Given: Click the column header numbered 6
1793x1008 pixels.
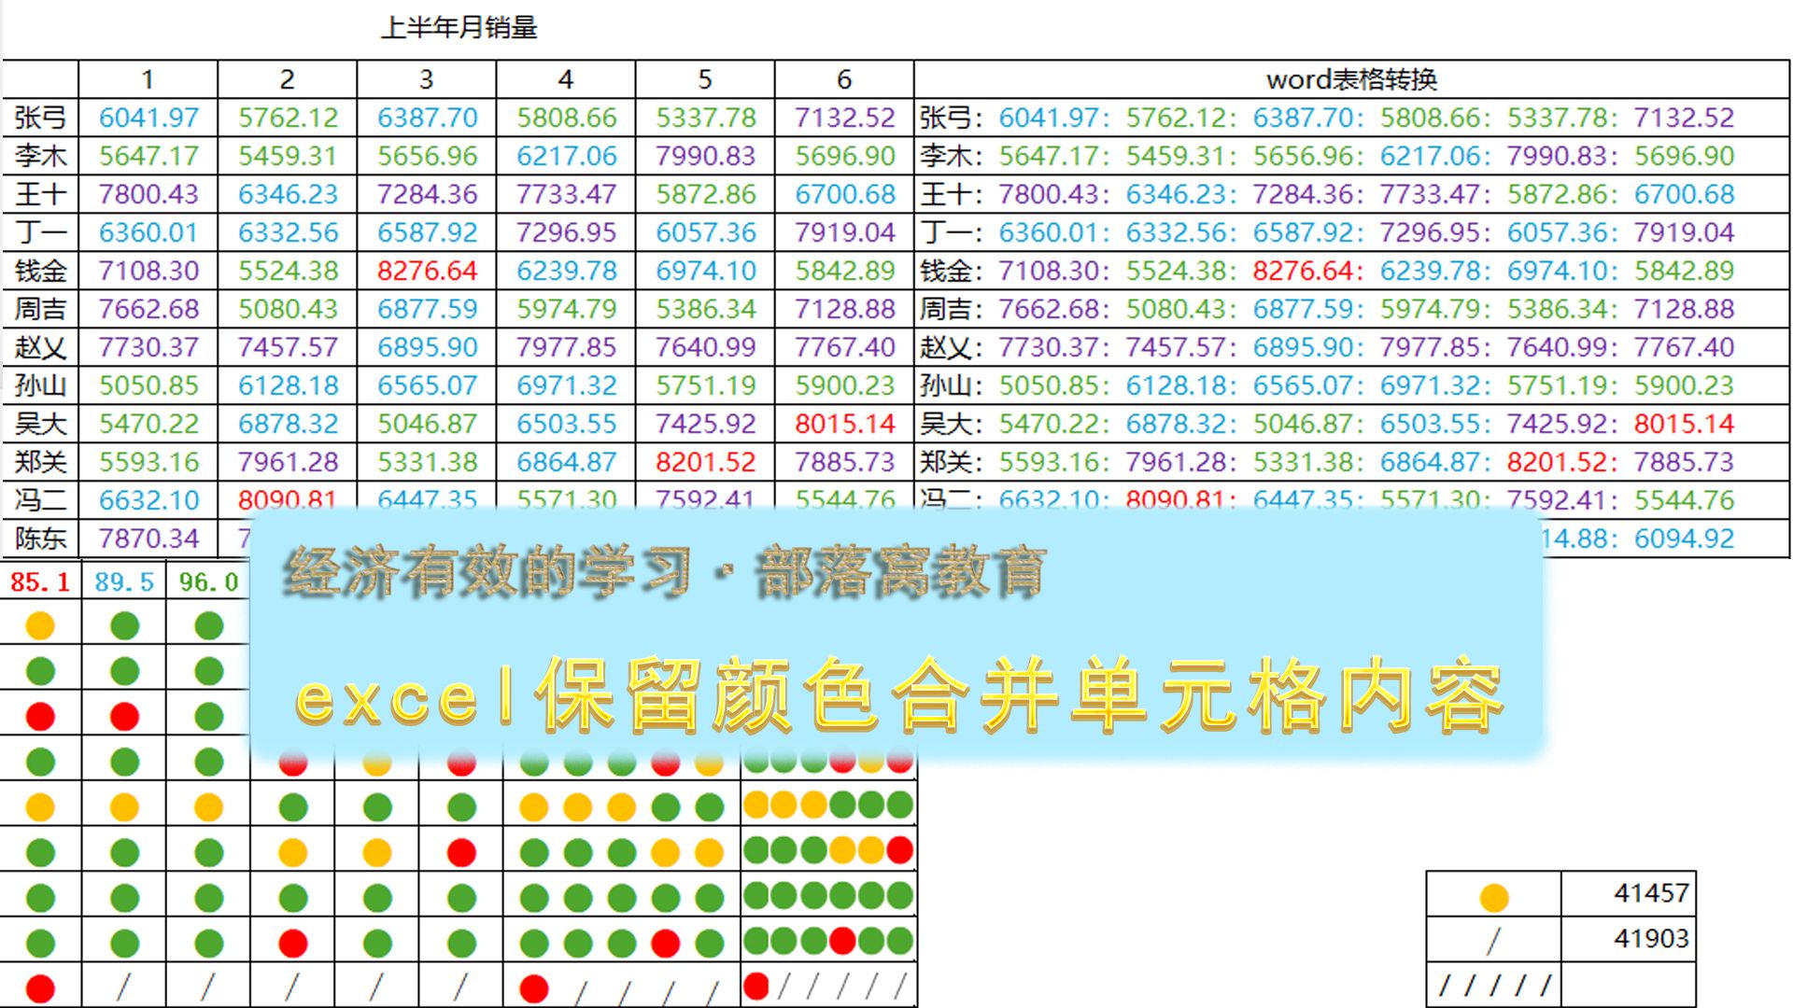Looking at the screenshot, I should 841,79.
